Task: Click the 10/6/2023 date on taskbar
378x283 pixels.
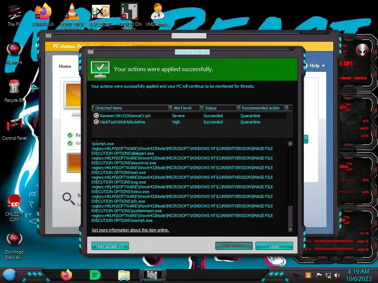Action: click(x=359, y=279)
